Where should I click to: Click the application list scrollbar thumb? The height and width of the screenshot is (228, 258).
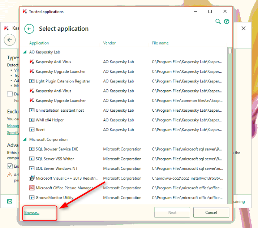coord(230,51)
